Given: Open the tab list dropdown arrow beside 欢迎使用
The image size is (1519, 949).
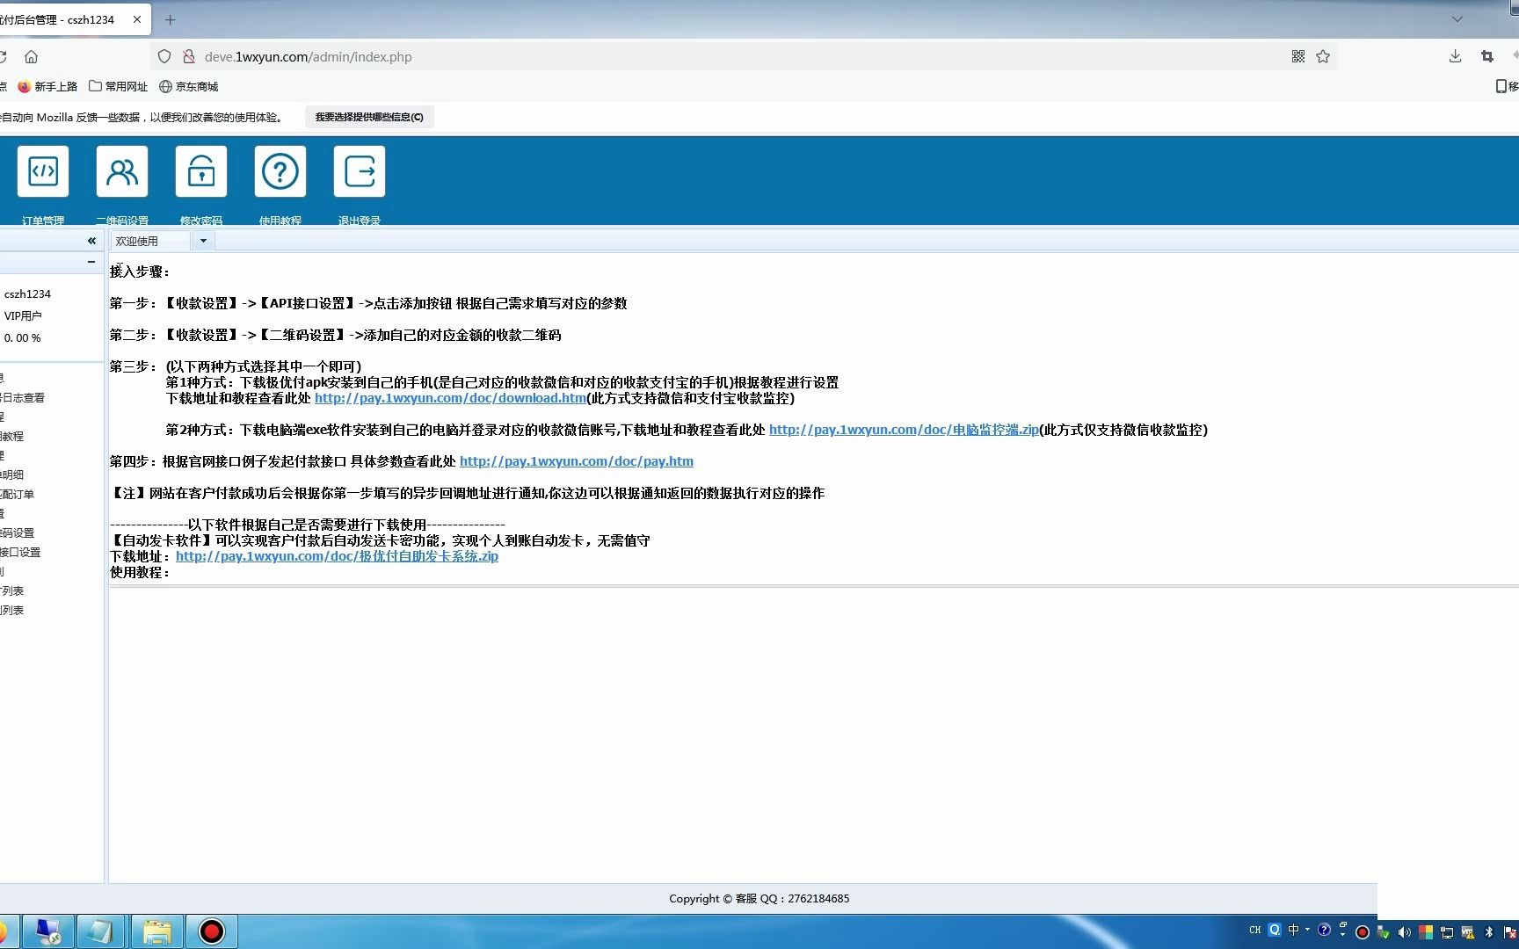Looking at the screenshot, I should [203, 241].
